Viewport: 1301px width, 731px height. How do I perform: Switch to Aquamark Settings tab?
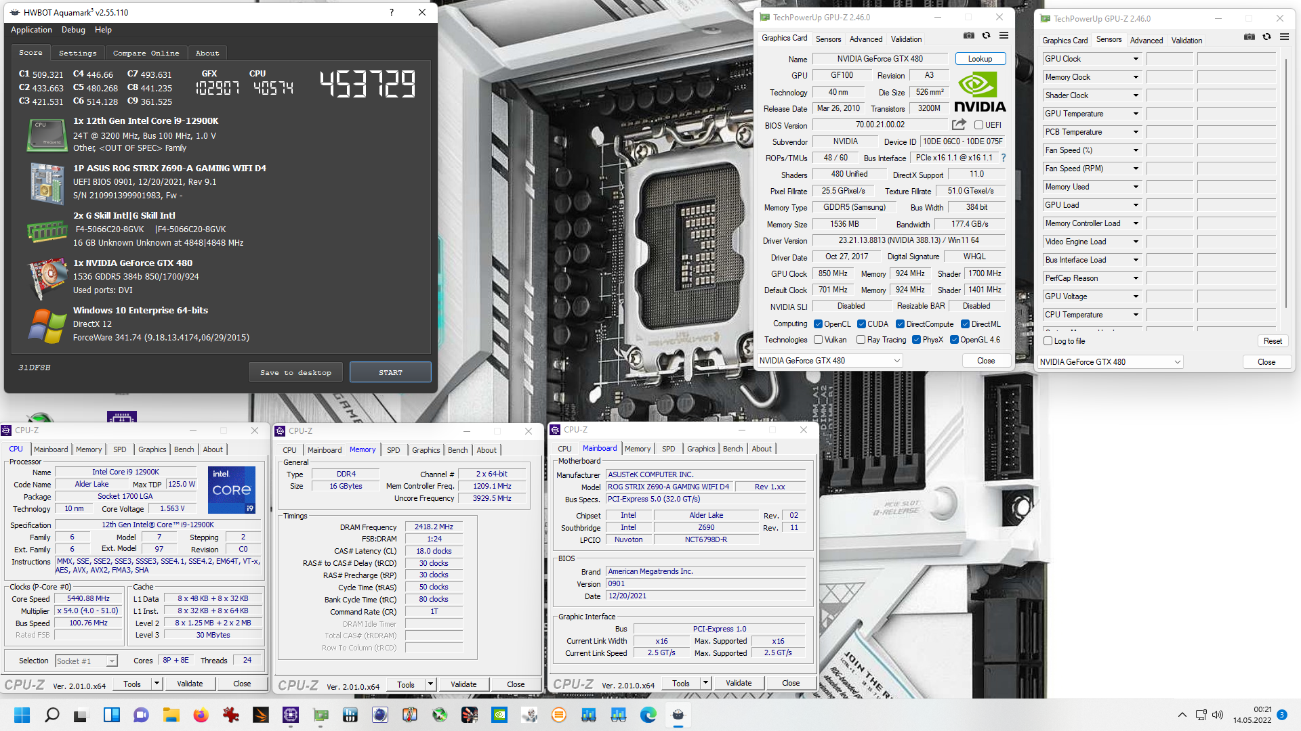coord(77,53)
